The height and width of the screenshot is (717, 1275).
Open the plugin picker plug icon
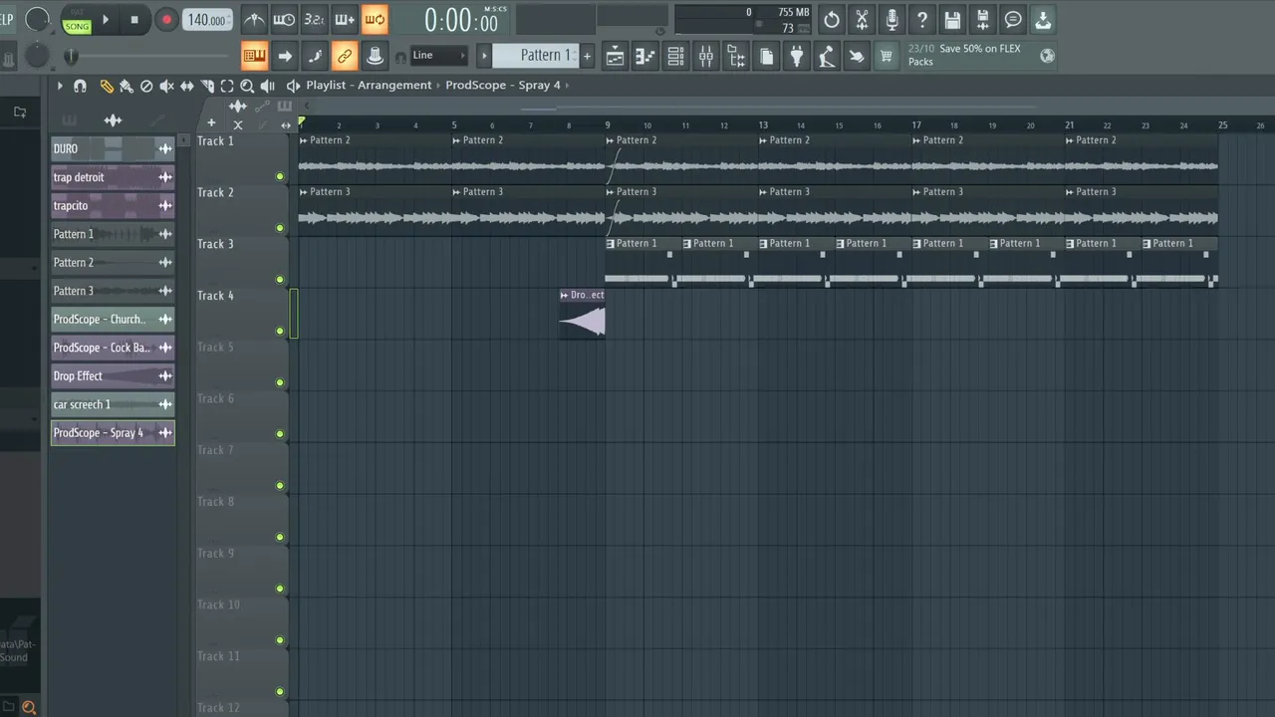pos(796,56)
